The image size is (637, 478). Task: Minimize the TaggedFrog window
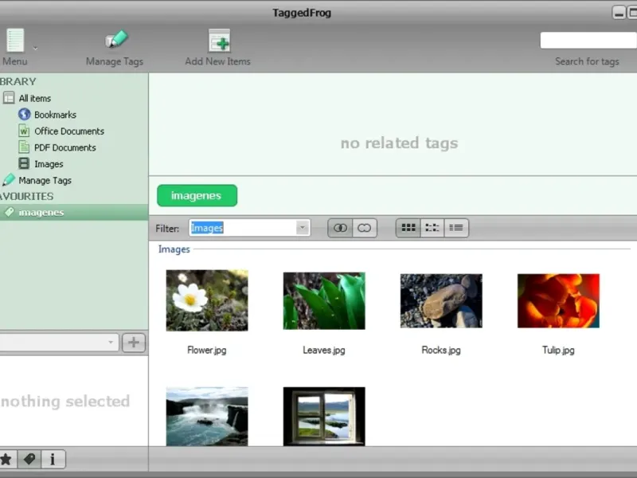click(619, 13)
